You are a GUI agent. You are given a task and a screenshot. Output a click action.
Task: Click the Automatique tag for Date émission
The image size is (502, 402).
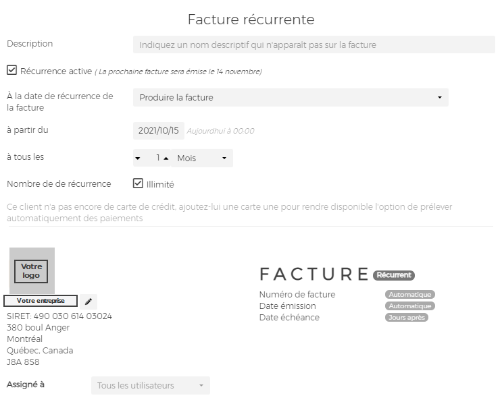[410, 306]
